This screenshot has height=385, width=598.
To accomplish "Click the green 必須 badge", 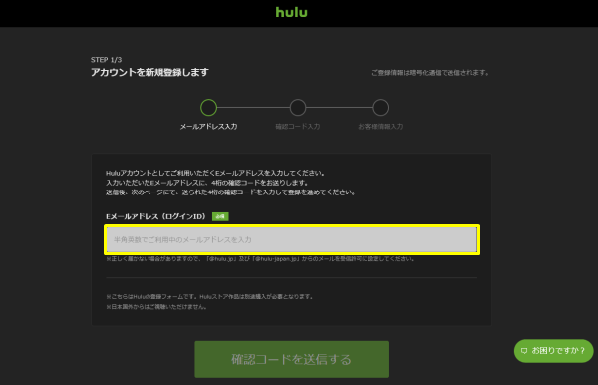I will point(220,216).
